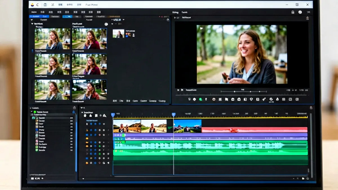Select the top-left thumbnail of the woman in the blue jacket
Viewport: 338px width, 190px height.
click(52, 39)
